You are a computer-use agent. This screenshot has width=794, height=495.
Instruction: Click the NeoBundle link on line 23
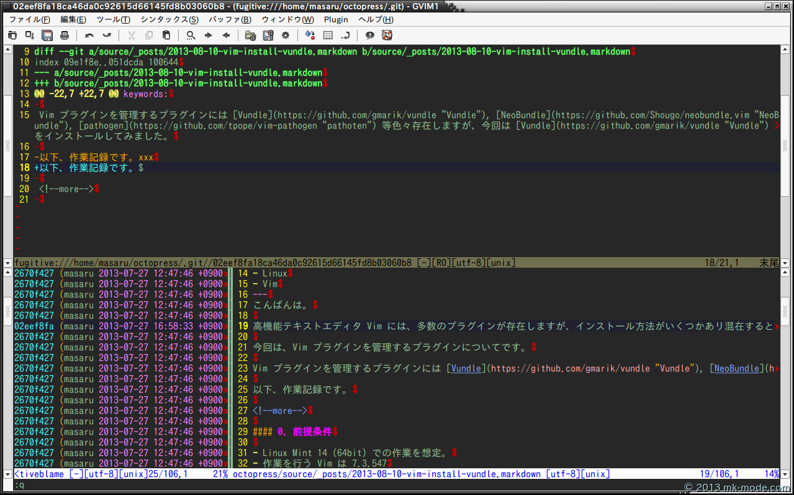pos(736,368)
